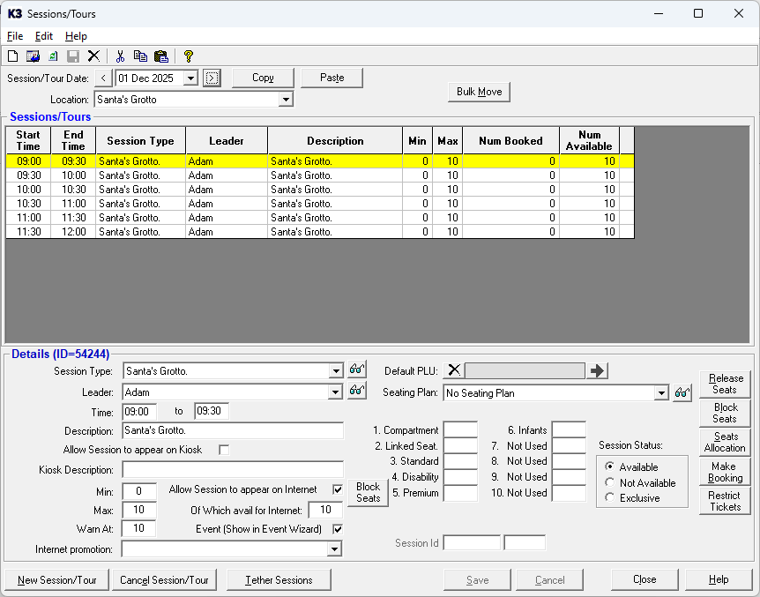Clear Default PLU with the X icon
Viewport: 760px width, 597px height.
point(453,370)
